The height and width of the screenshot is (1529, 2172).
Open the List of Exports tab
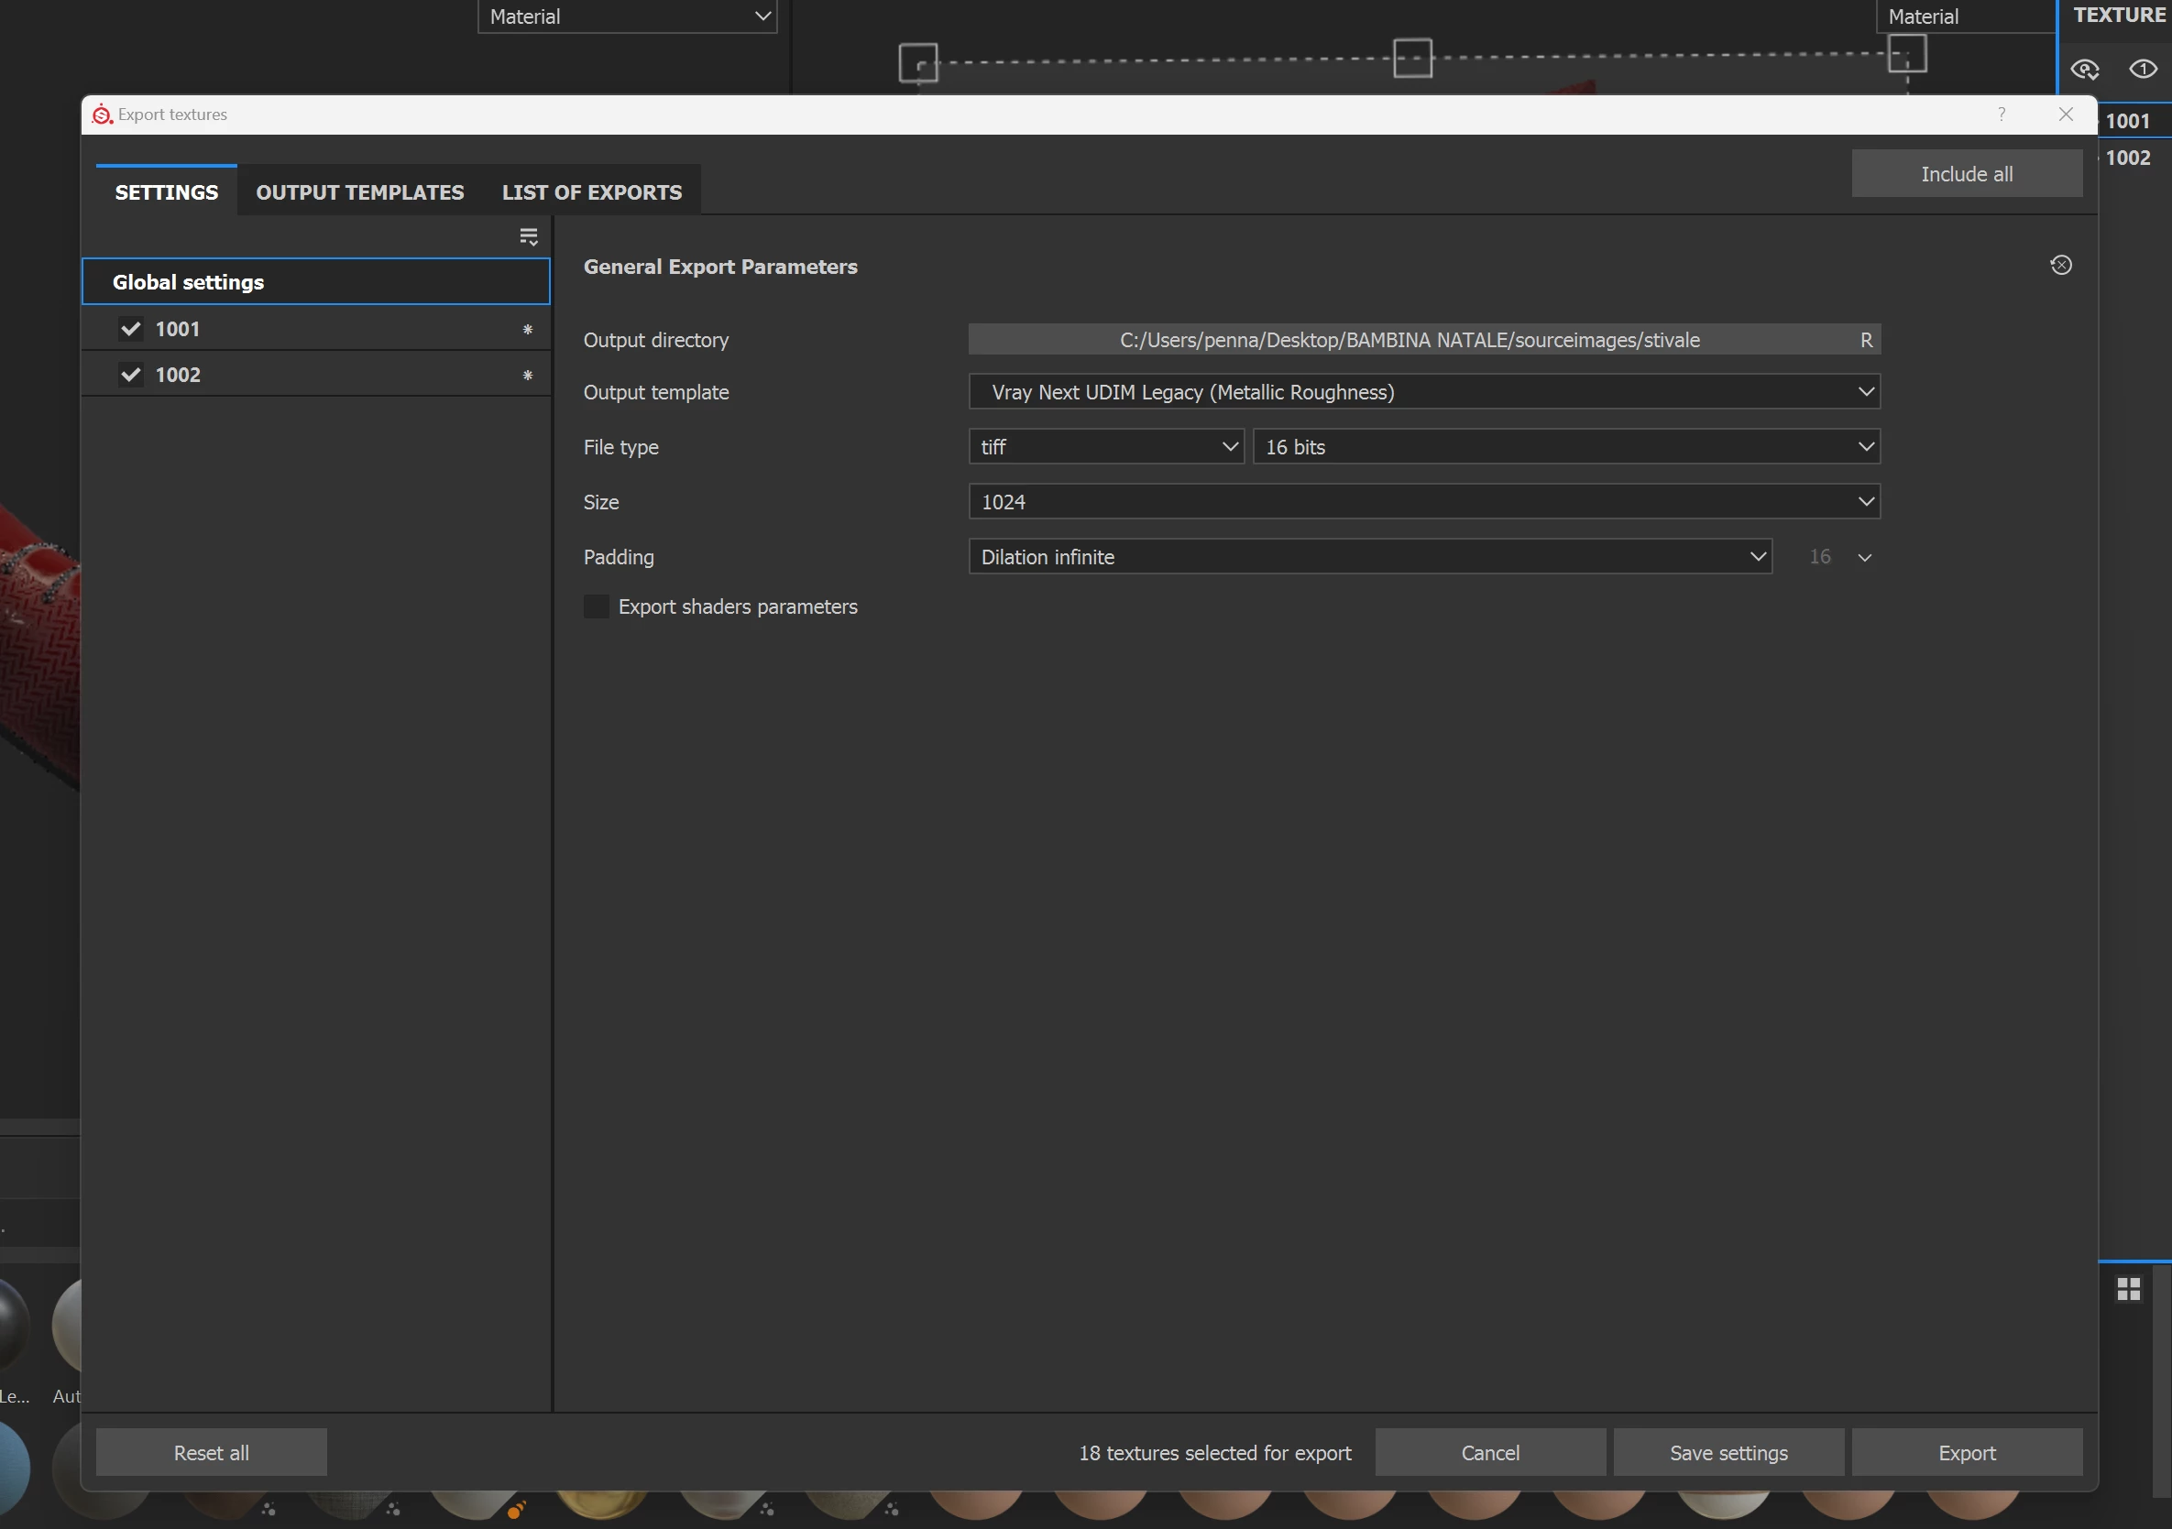(591, 192)
